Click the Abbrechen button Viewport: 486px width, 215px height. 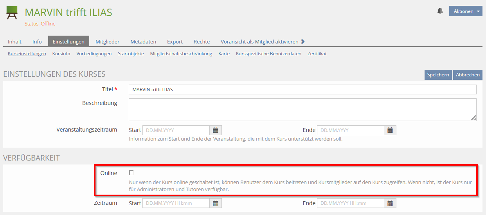pyautogui.click(x=468, y=75)
